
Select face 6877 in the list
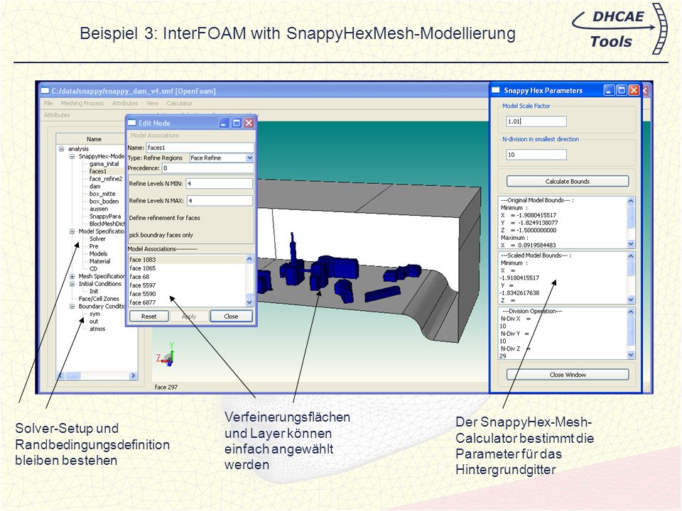[x=143, y=302]
